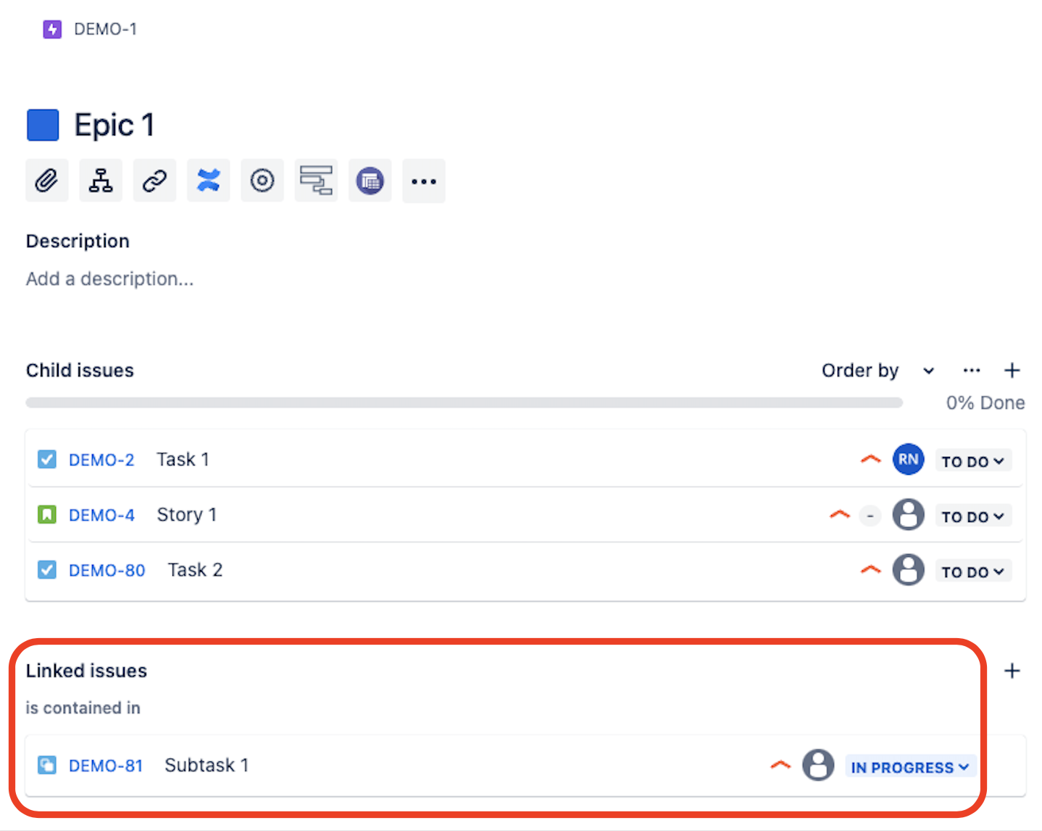The image size is (1042, 831).
Task: Open the roadmap timeline icon
Action: pos(316,181)
